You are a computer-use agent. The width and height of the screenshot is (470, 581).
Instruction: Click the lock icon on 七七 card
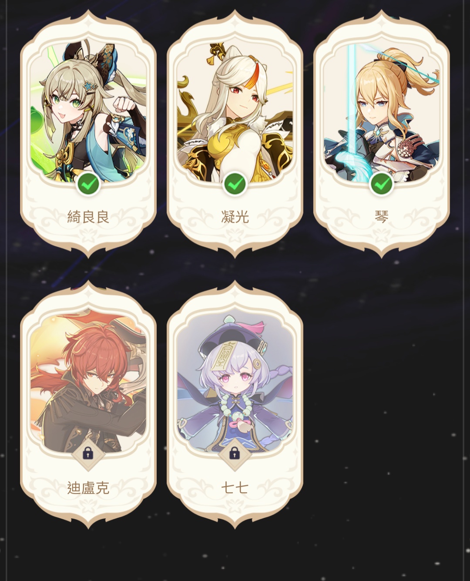(235, 454)
